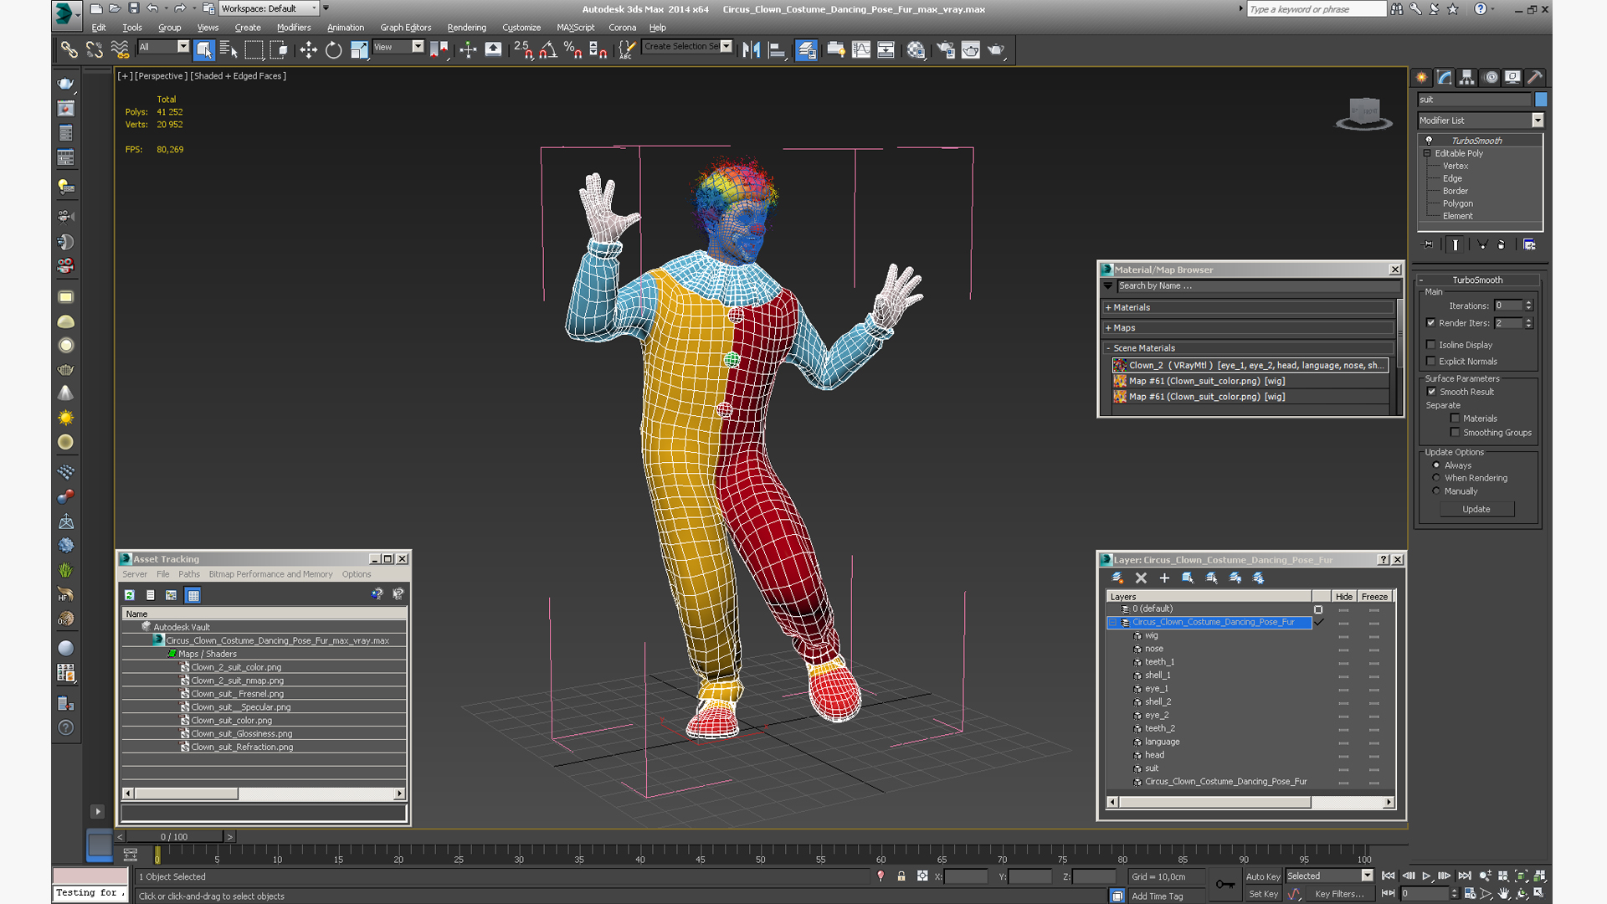Viewport: 1607px width, 904px height.
Task: Click the Mirror tool icon
Action: pos(752,50)
